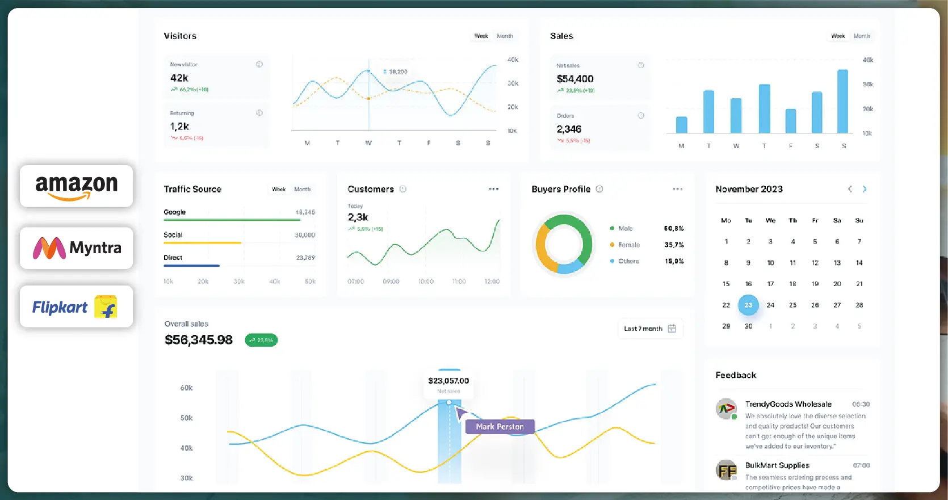Switch Traffic Source to Month

coord(302,189)
